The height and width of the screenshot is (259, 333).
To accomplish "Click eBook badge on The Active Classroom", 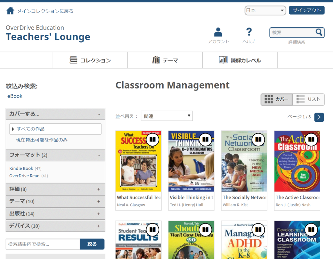I will click(x=311, y=140).
